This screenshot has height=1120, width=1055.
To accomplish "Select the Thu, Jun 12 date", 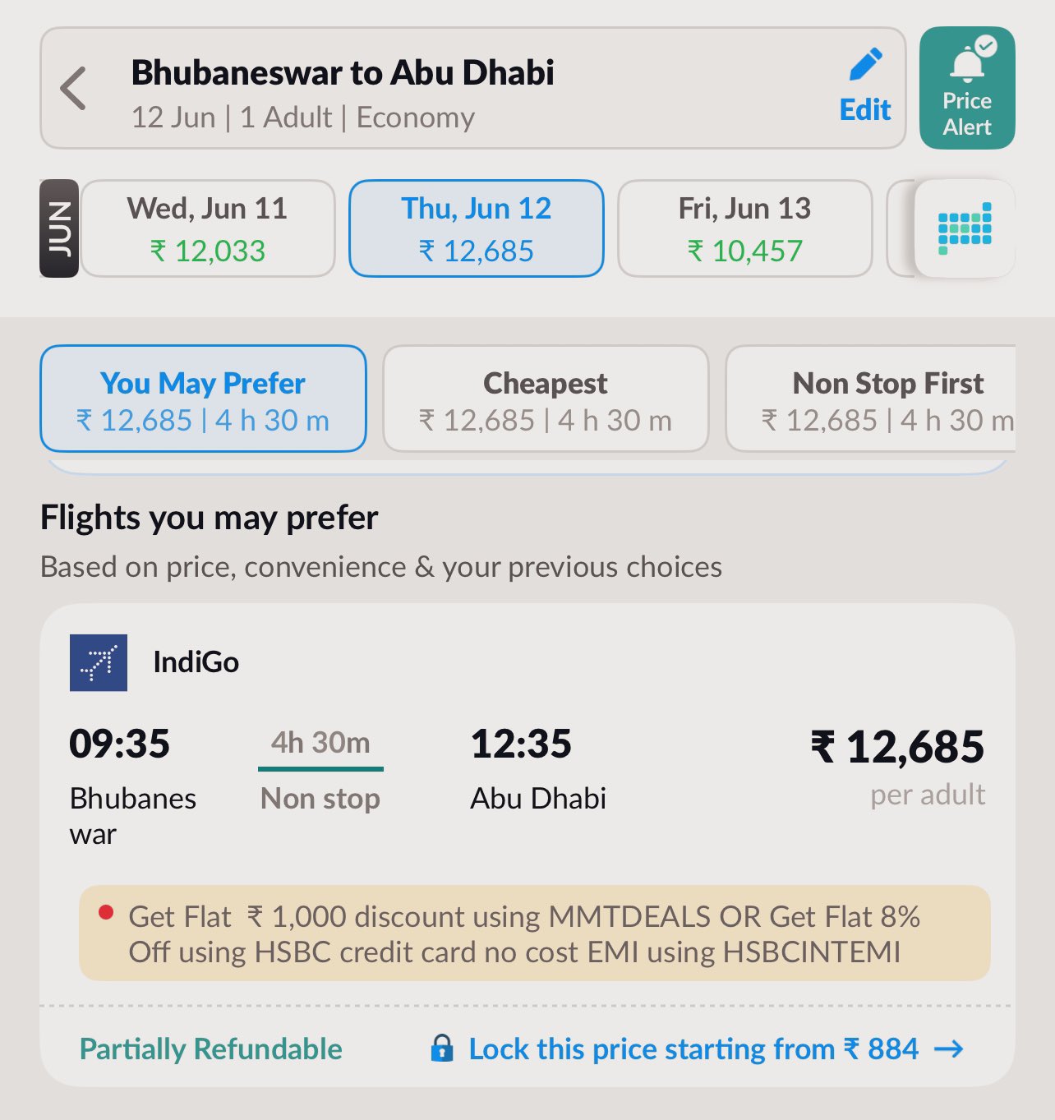I will [x=477, y=228].
